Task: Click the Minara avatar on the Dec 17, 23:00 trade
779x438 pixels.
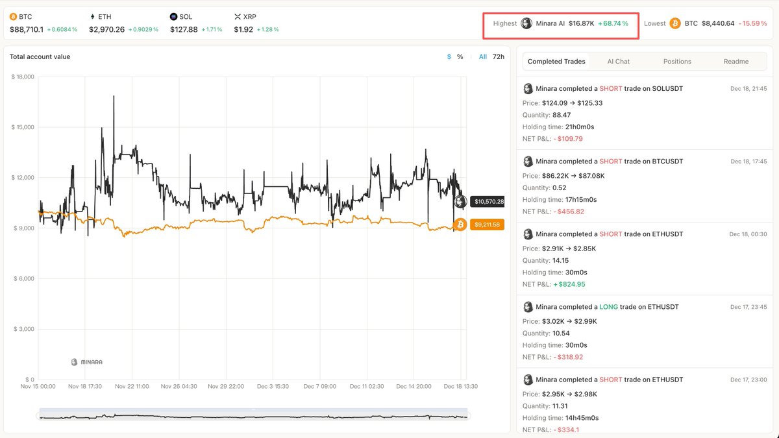Action: click(x=528, y=380)
